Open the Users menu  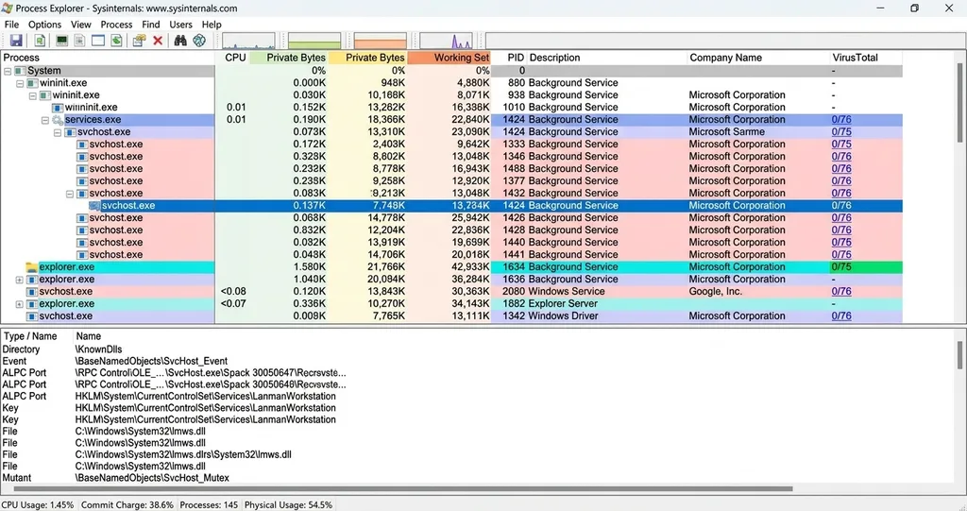tap(180, 25)
